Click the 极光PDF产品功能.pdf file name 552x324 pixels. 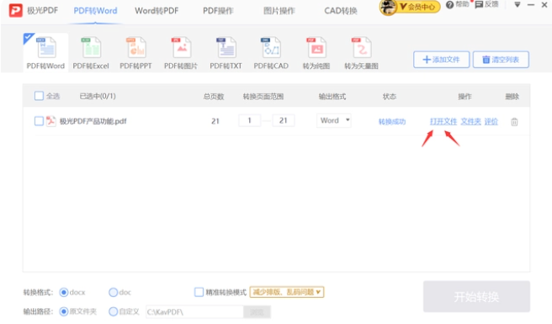click(x=93, y=121)
